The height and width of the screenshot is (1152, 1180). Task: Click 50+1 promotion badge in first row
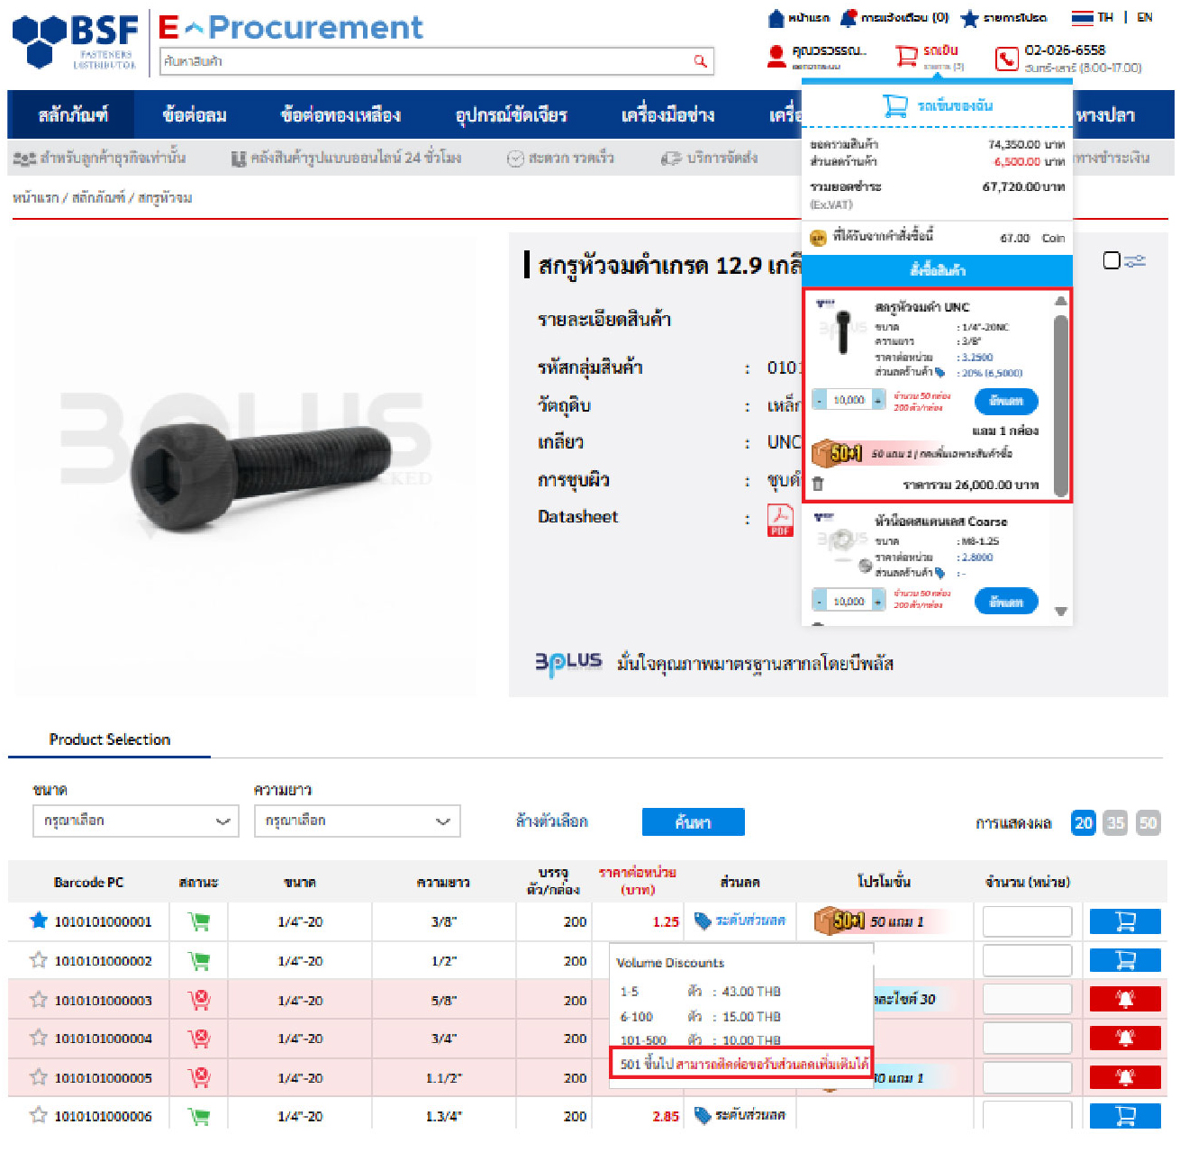tap(839, 921)
